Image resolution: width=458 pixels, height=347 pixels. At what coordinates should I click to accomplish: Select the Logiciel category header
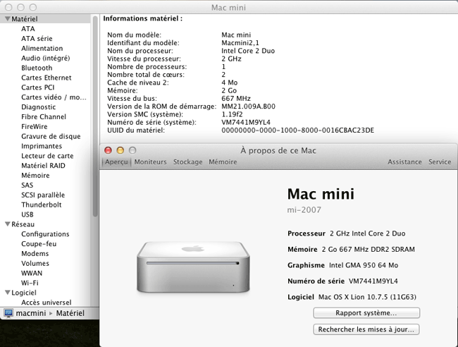[x=24, y=293]
